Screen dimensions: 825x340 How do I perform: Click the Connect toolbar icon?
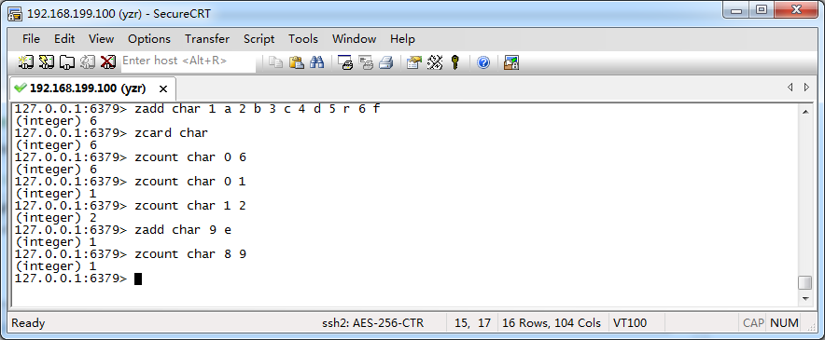(x=26, y=62)
